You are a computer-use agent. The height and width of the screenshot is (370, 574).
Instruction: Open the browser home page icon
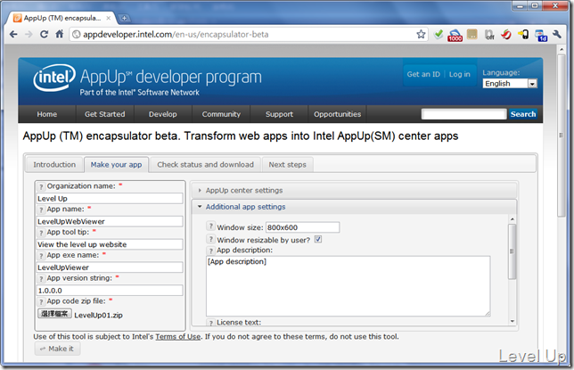click(59, 35)
